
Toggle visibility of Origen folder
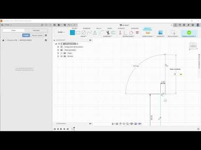(62, 53)
